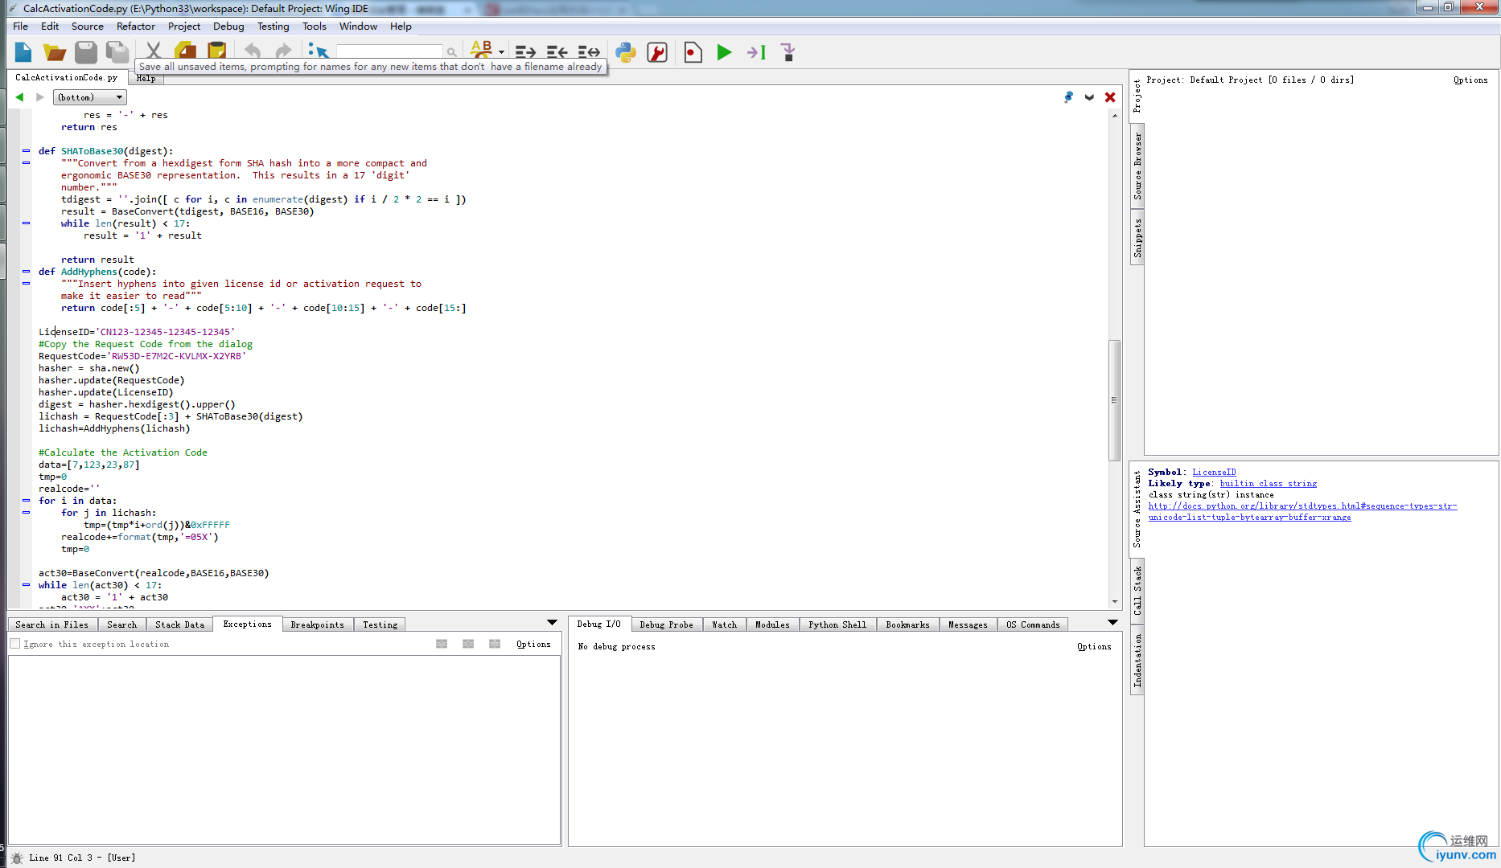Image resolution: width=1501 pixels, height=868 pixels.
Task: Open the replace options dropdown arrow next to AB
Action: tap(501, 52)
